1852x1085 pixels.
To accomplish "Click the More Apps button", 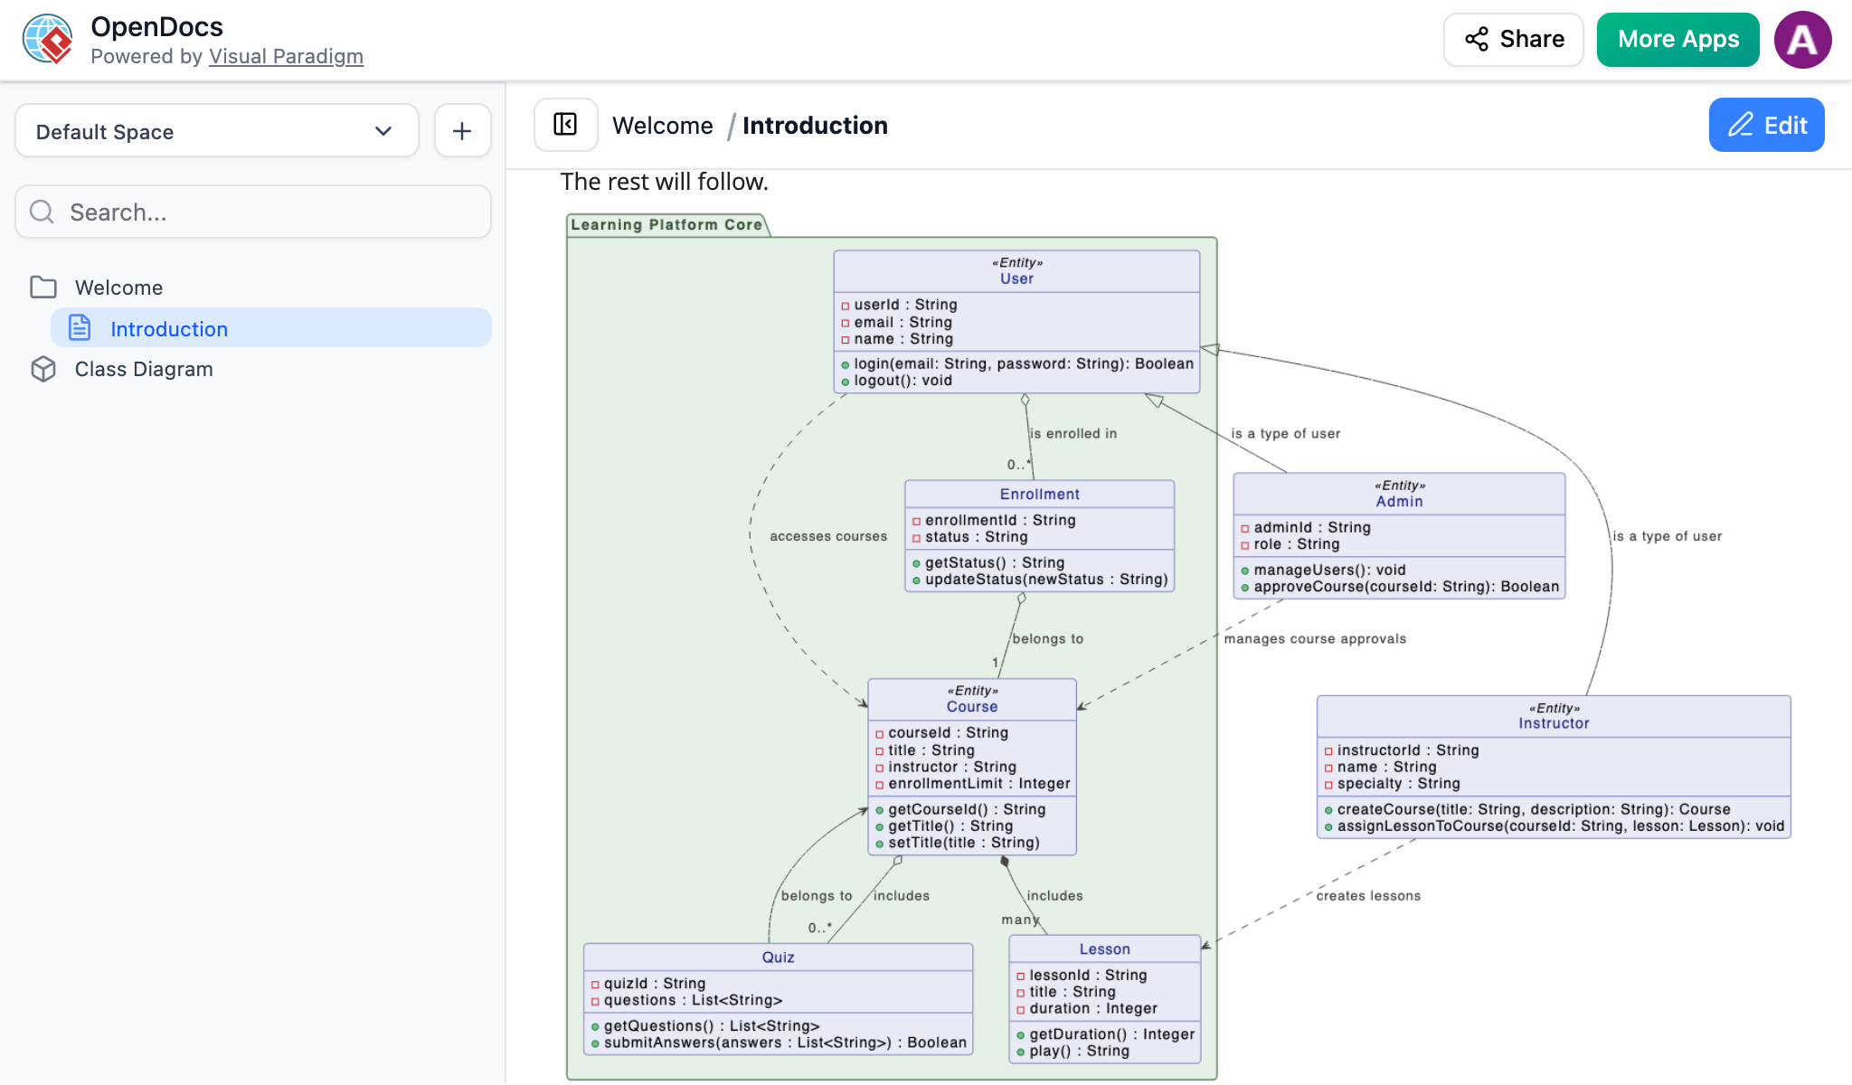I will click(x=1677, y=39).
